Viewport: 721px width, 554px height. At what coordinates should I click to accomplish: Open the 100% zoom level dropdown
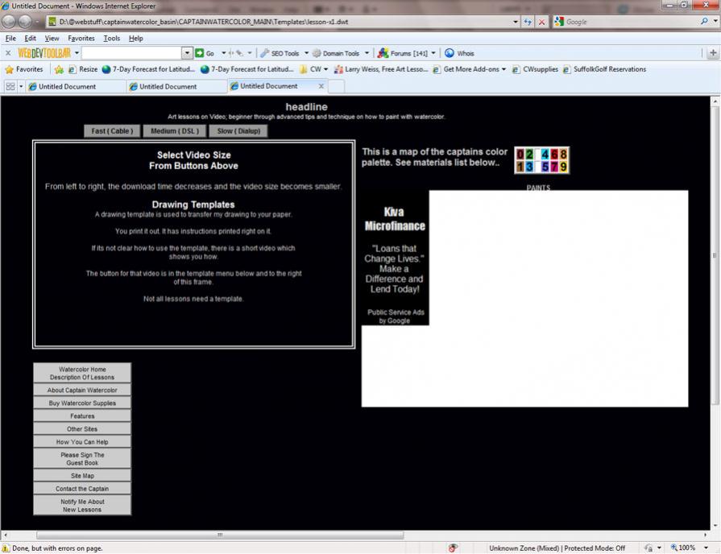click(706, 548)
